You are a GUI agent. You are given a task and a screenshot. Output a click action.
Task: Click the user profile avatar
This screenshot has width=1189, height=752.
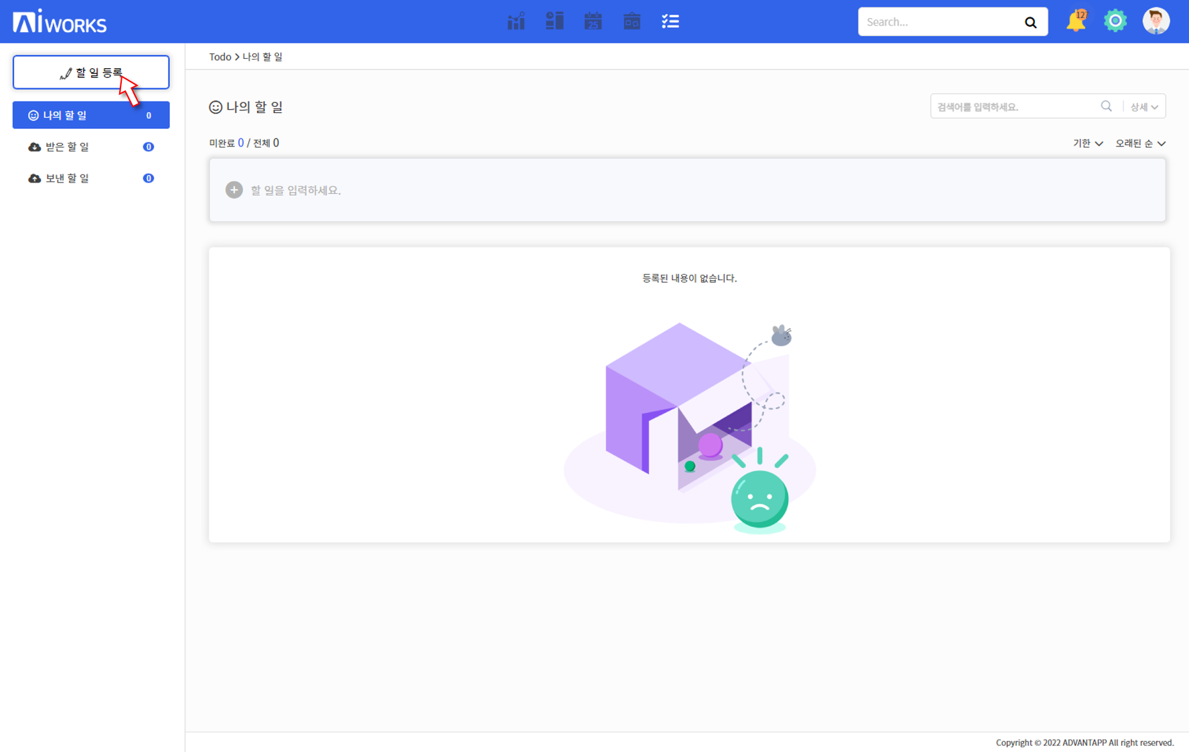(1156, 21)
